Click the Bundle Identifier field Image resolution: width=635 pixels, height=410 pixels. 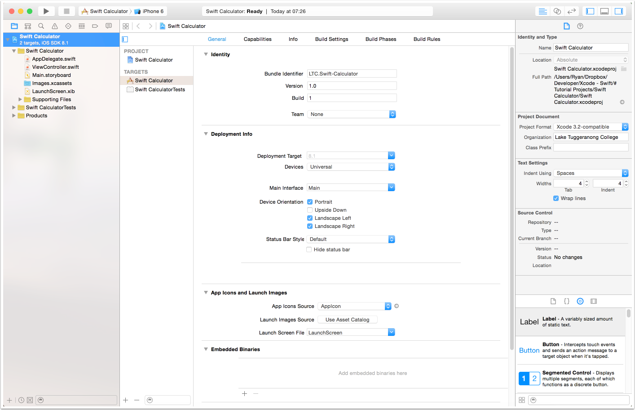352,74
